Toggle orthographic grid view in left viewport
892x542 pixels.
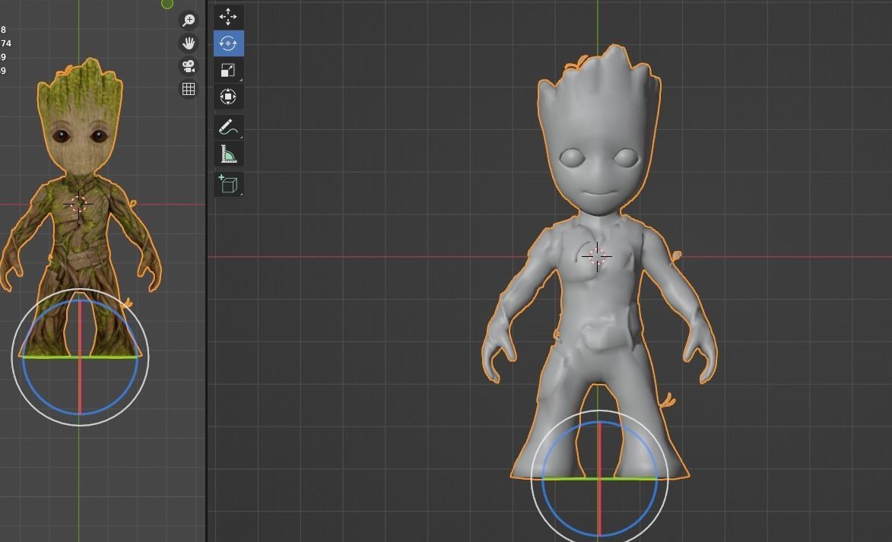(189, 89)
